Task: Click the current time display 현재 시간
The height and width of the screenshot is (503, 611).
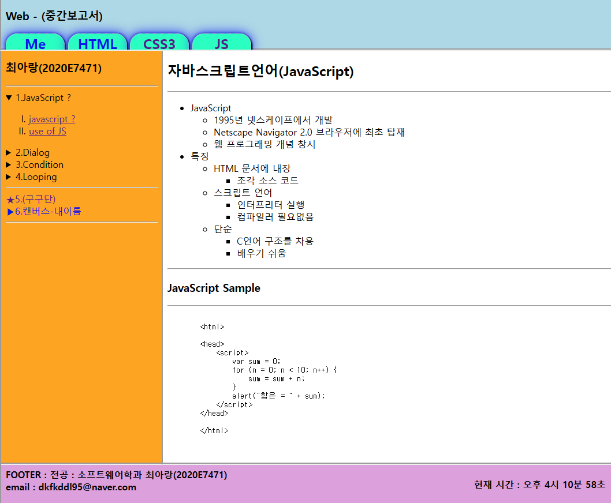Action: pyautogui.click(x=540, y=485)
